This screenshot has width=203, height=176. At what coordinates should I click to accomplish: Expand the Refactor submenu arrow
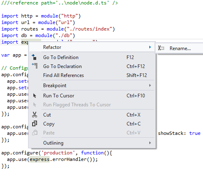click(x=150, y=47)
